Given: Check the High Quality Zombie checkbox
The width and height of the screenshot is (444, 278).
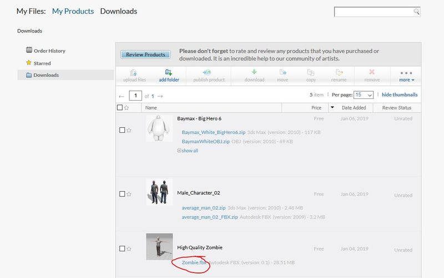Looking at the screenshot, I should click(x=122, y=249).
